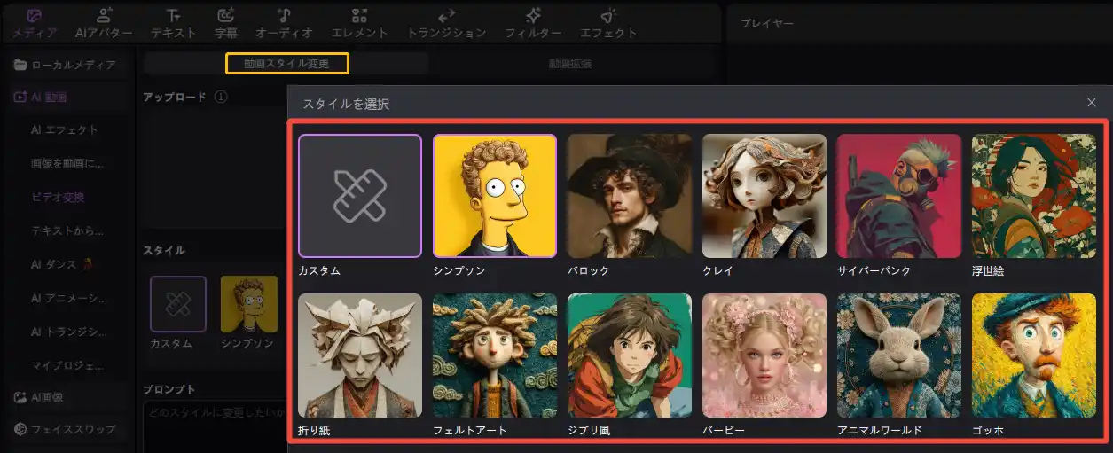The height and width of the screenshot is (453, 1113).
Task: Choose the クレイ style thumbnail
Action: click(x=764, y=196)
